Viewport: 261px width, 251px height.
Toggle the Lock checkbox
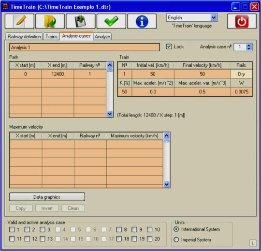coord(169,46)
